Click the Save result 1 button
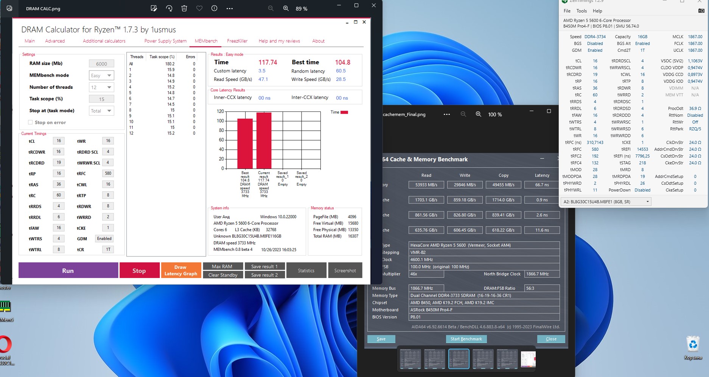Screen dimensions: 709x377 point(264,266)
